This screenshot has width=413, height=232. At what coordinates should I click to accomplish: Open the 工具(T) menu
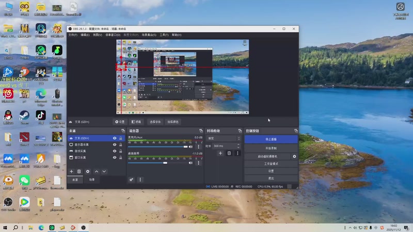164,35
